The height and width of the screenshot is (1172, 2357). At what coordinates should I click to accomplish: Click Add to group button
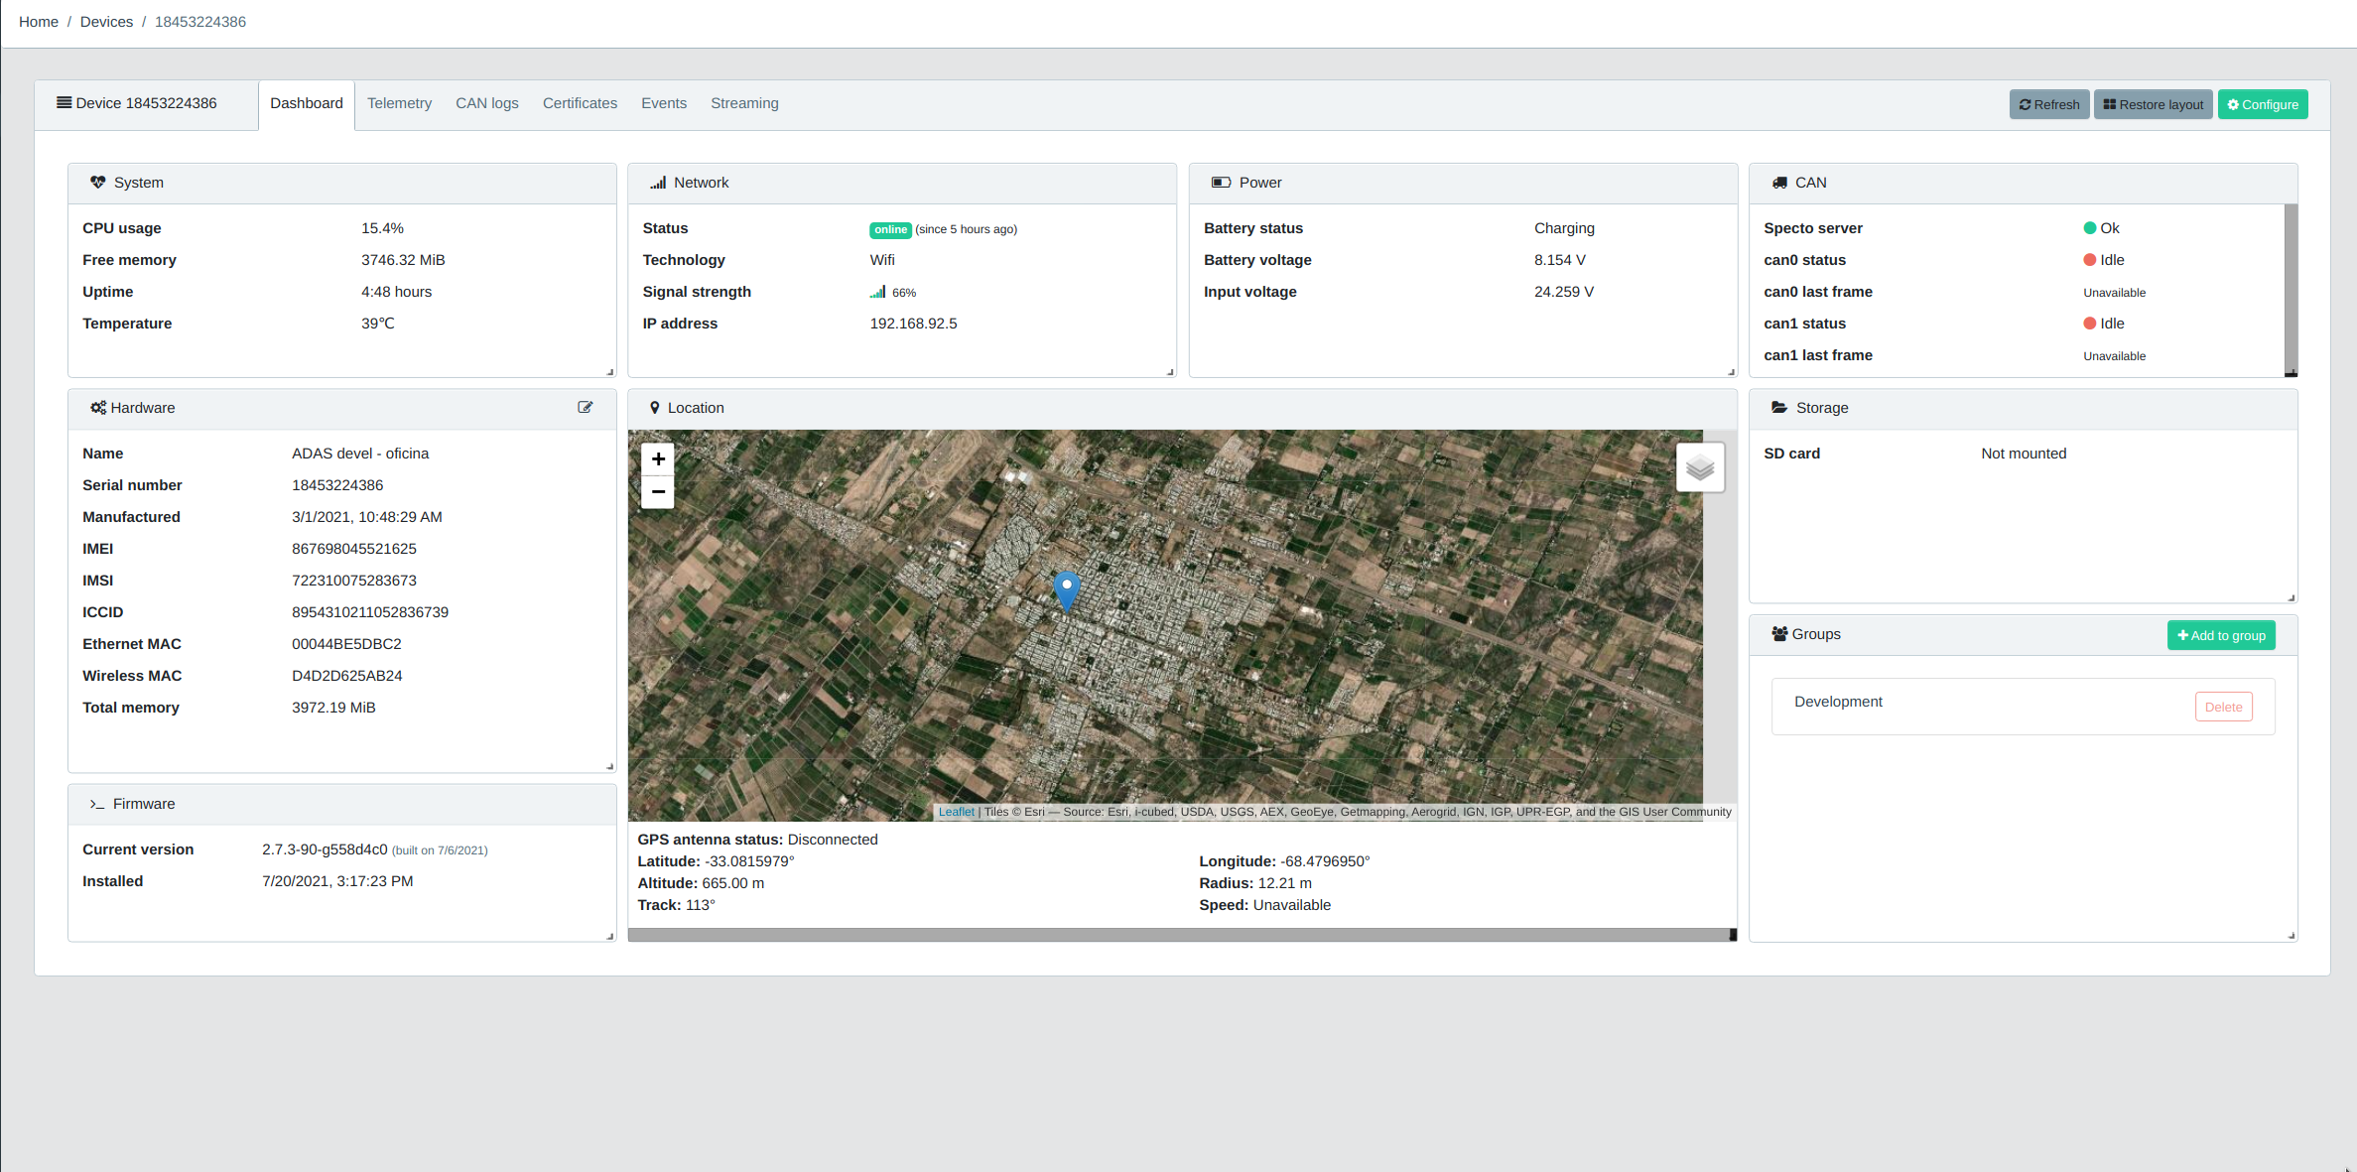(2220, 635)
